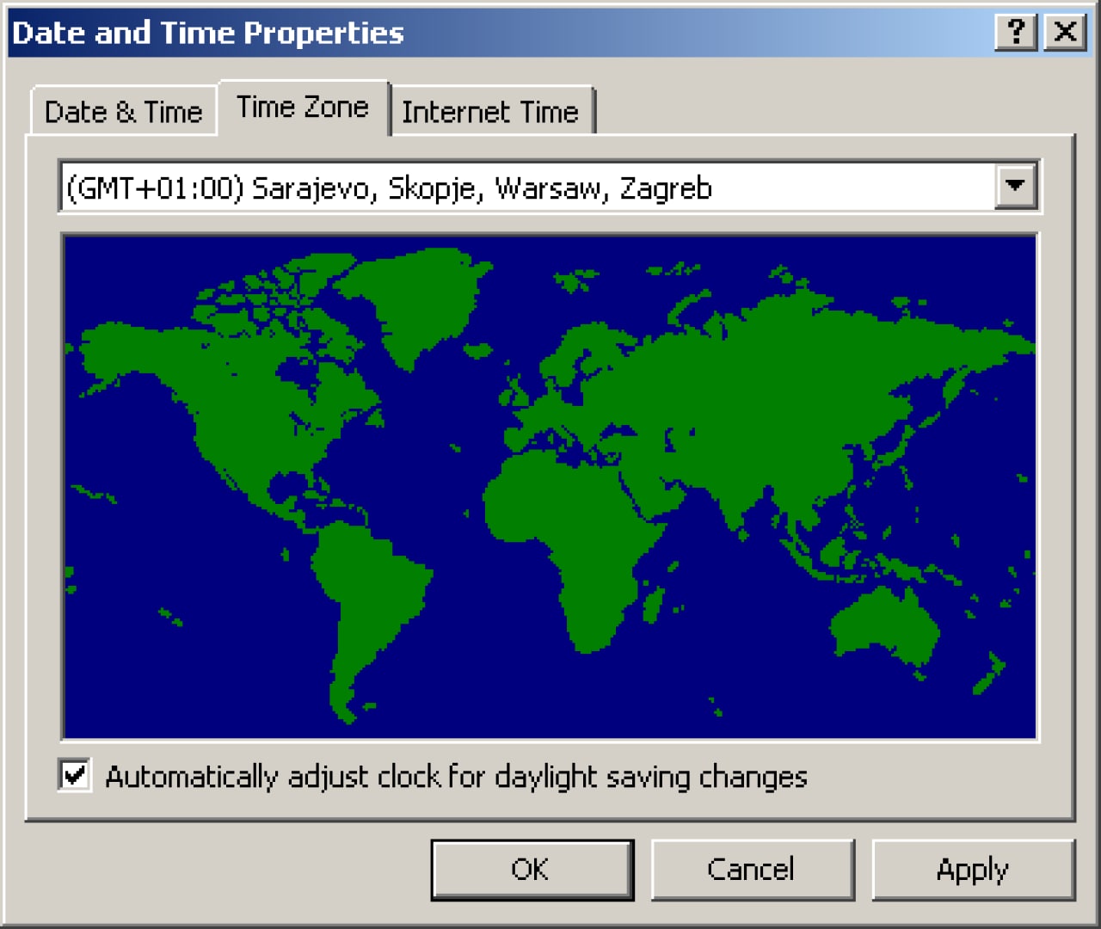Click the daylight saving changes label text
1101x929 pixels.
click(456, 777)
